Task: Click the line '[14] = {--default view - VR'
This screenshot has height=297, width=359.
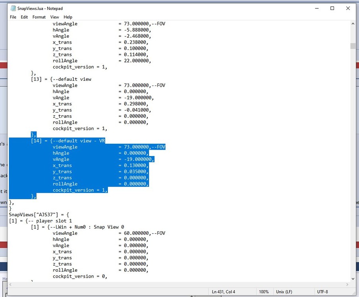Action: pos(68,141)
